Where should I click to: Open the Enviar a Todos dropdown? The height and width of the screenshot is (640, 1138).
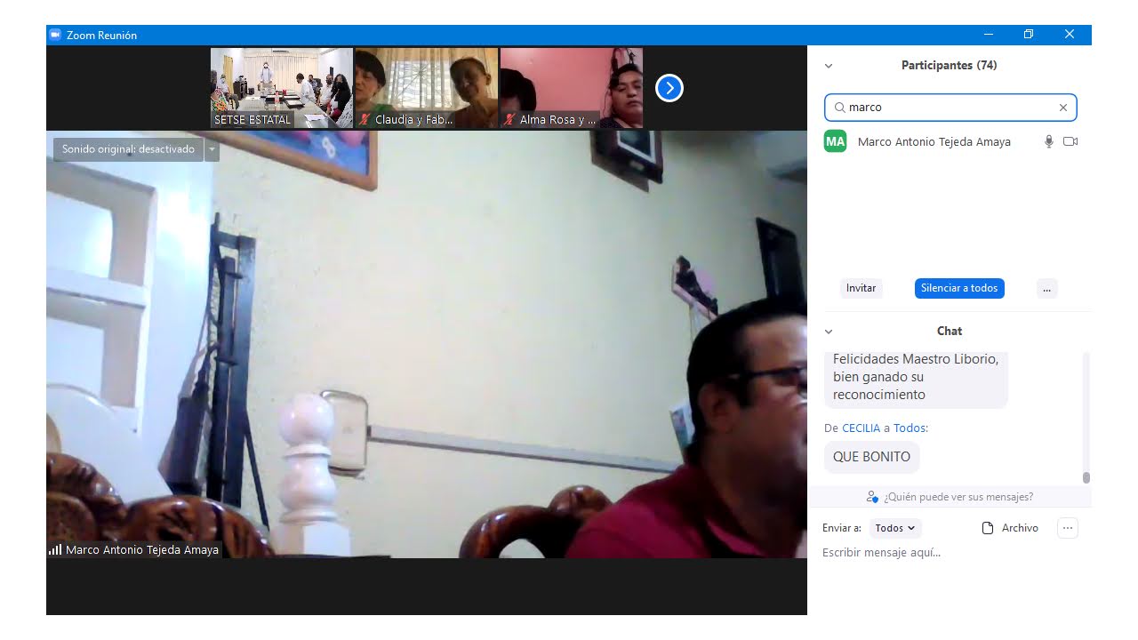(895, 528)
